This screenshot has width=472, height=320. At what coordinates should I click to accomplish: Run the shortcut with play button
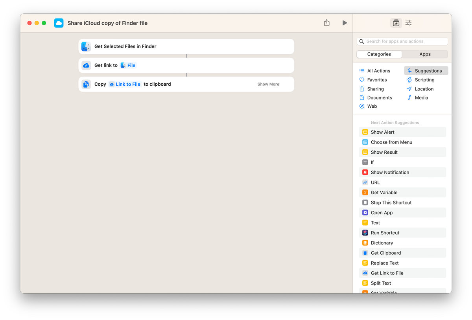[x=345, y=23]
